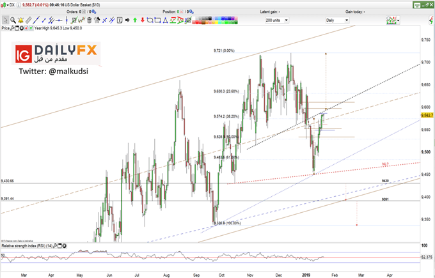Select the horizontal line tool
The height and width of the screenshot is (278, 435).
(59, 20)
